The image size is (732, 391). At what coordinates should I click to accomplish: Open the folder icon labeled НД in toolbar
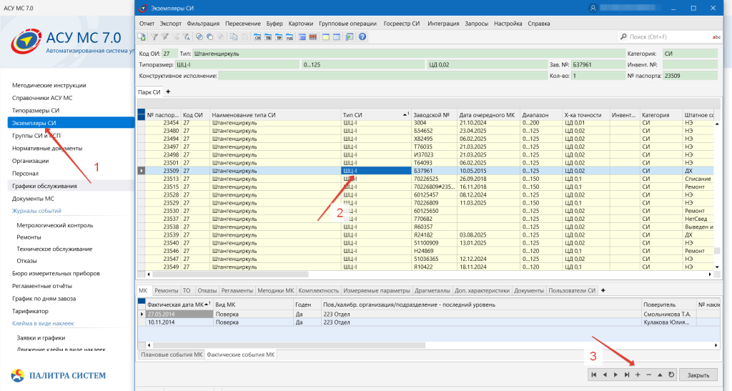pos(290,37)
